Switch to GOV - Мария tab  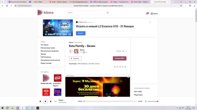coord(38,2)
